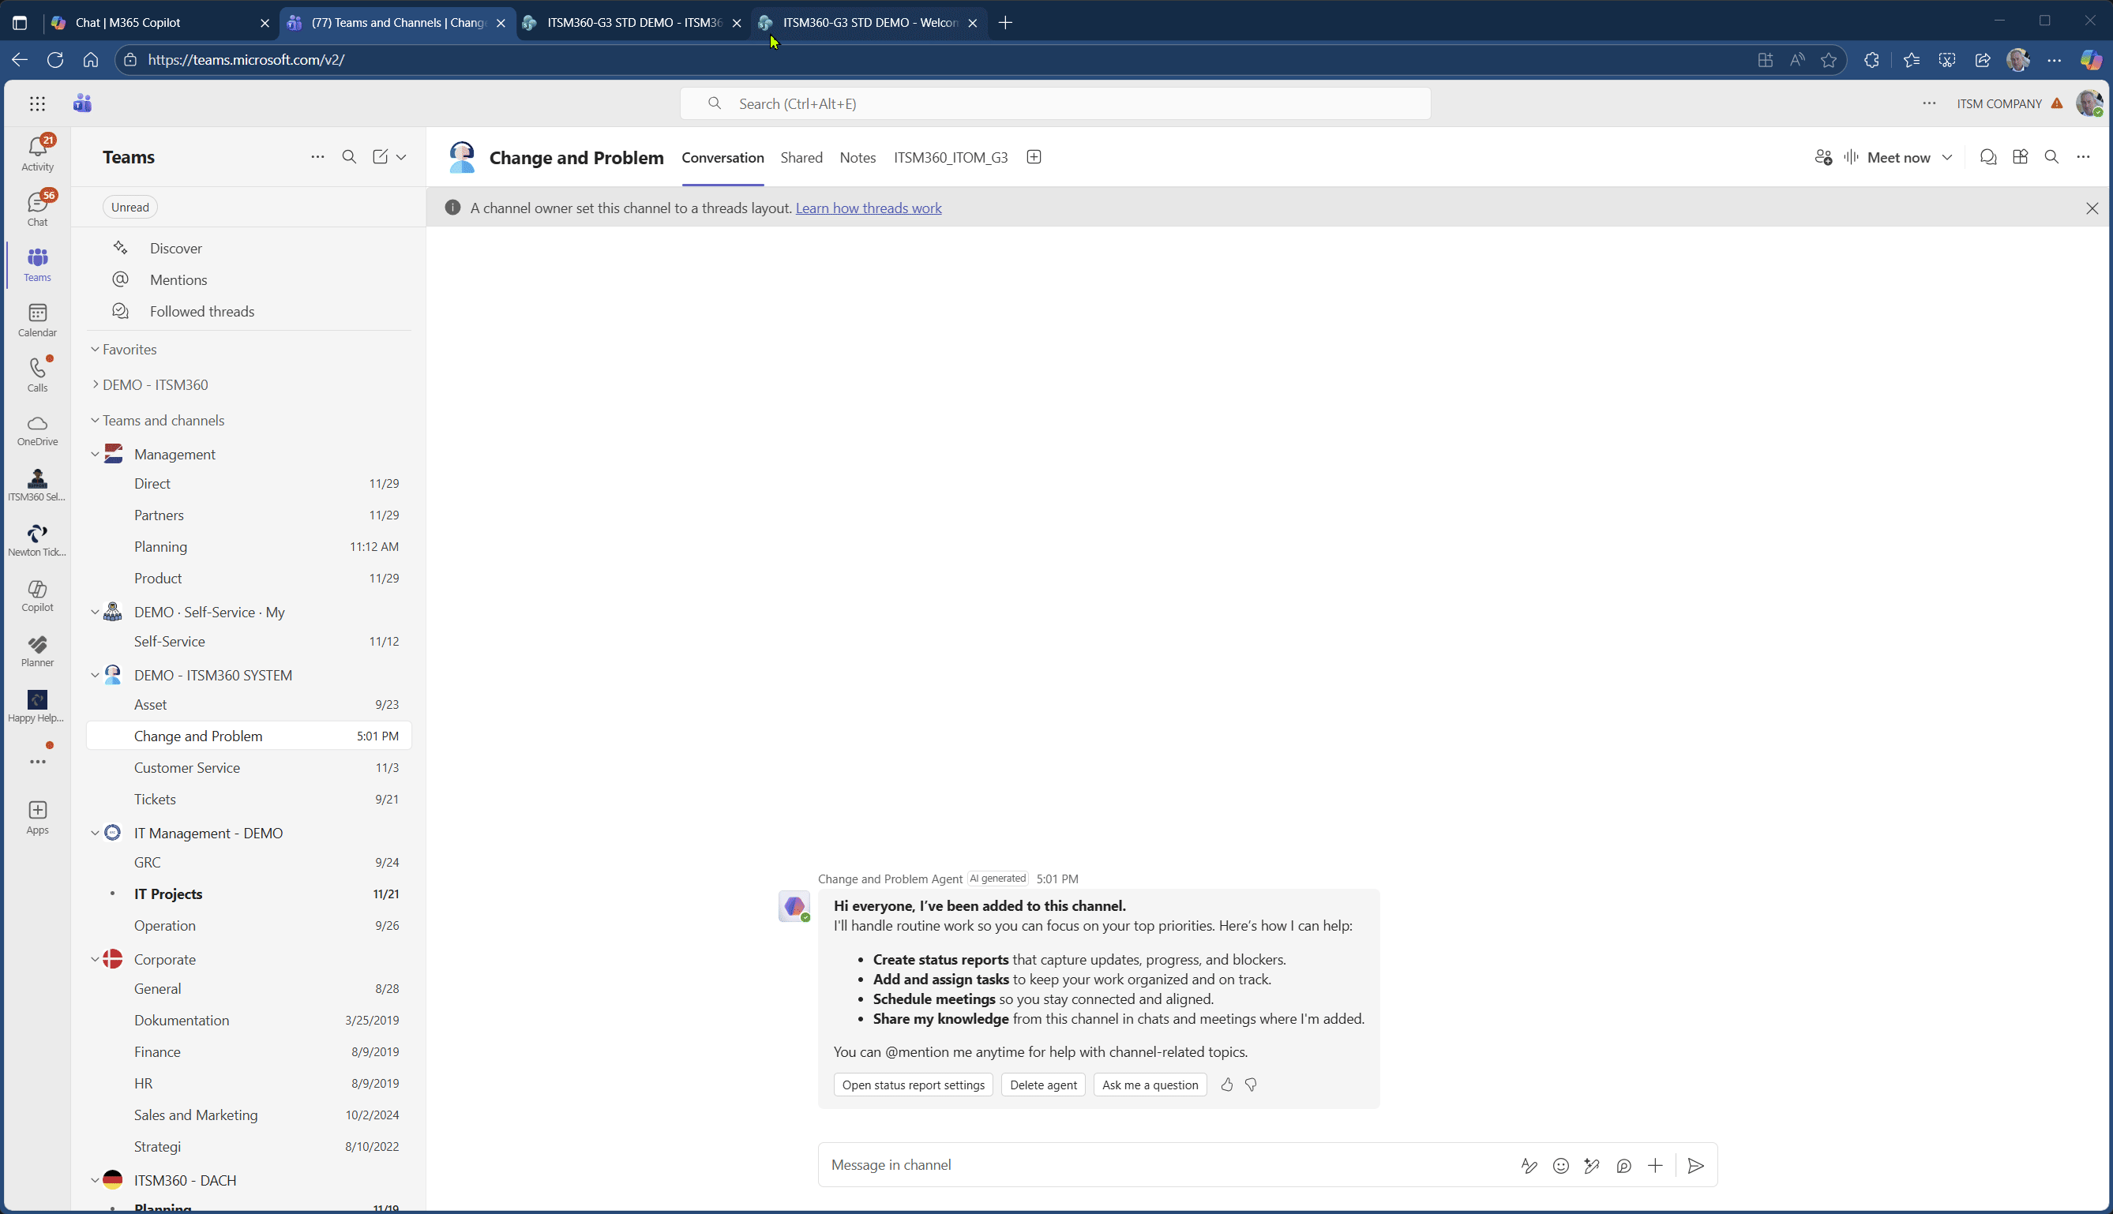Launch Planner from the left rail
The height and width of the screenshot is (1214, 2113).
(x=36, y=651)
